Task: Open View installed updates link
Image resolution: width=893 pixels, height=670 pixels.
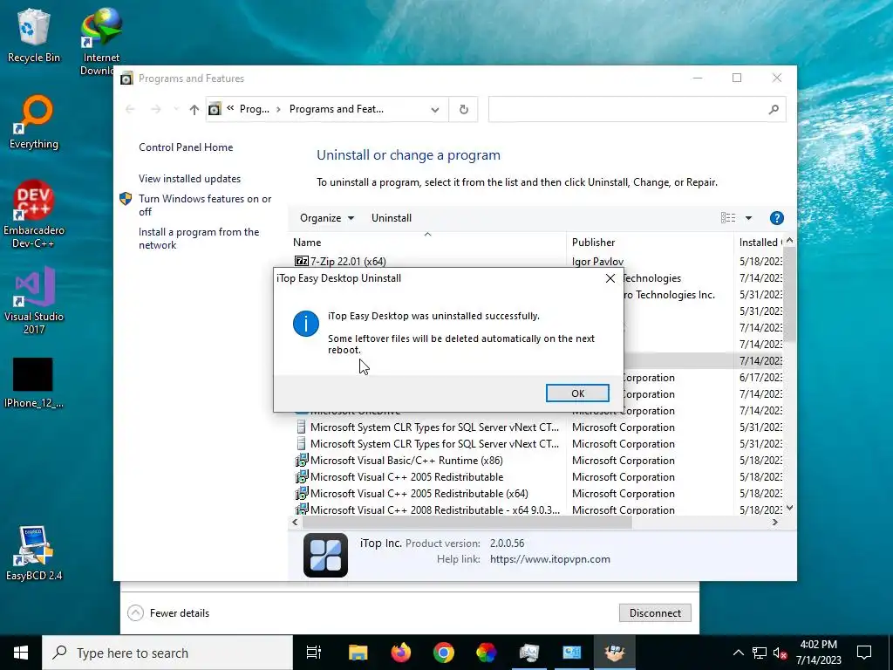Action: tap(189, 178)
